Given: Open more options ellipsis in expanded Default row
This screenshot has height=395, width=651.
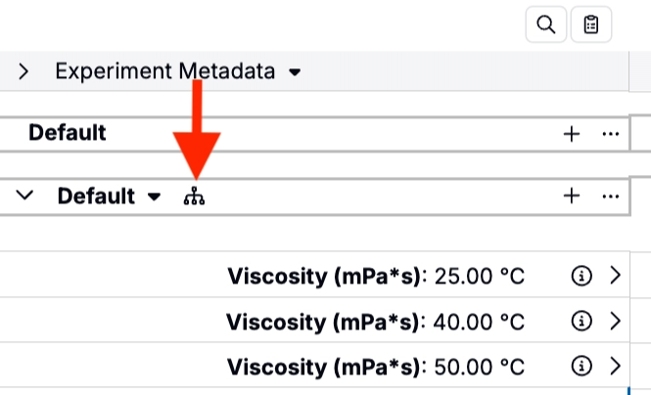Looking at the screenshot, I should coord(610,197).
